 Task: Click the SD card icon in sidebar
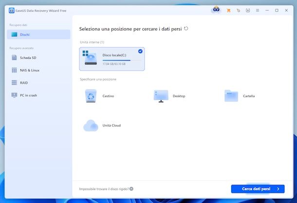coord(15,57)
